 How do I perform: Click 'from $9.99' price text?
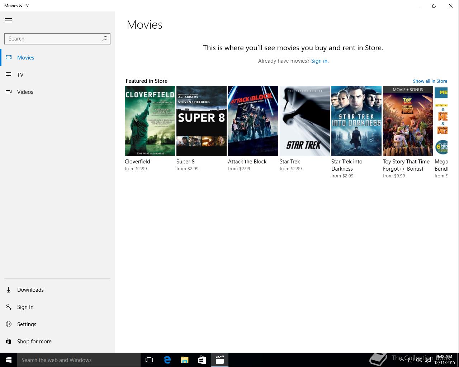[x=394, y=176]
